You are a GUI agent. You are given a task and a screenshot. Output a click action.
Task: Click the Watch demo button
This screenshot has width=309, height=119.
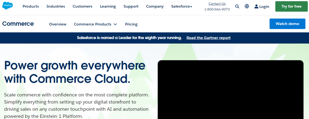[287, 24]
